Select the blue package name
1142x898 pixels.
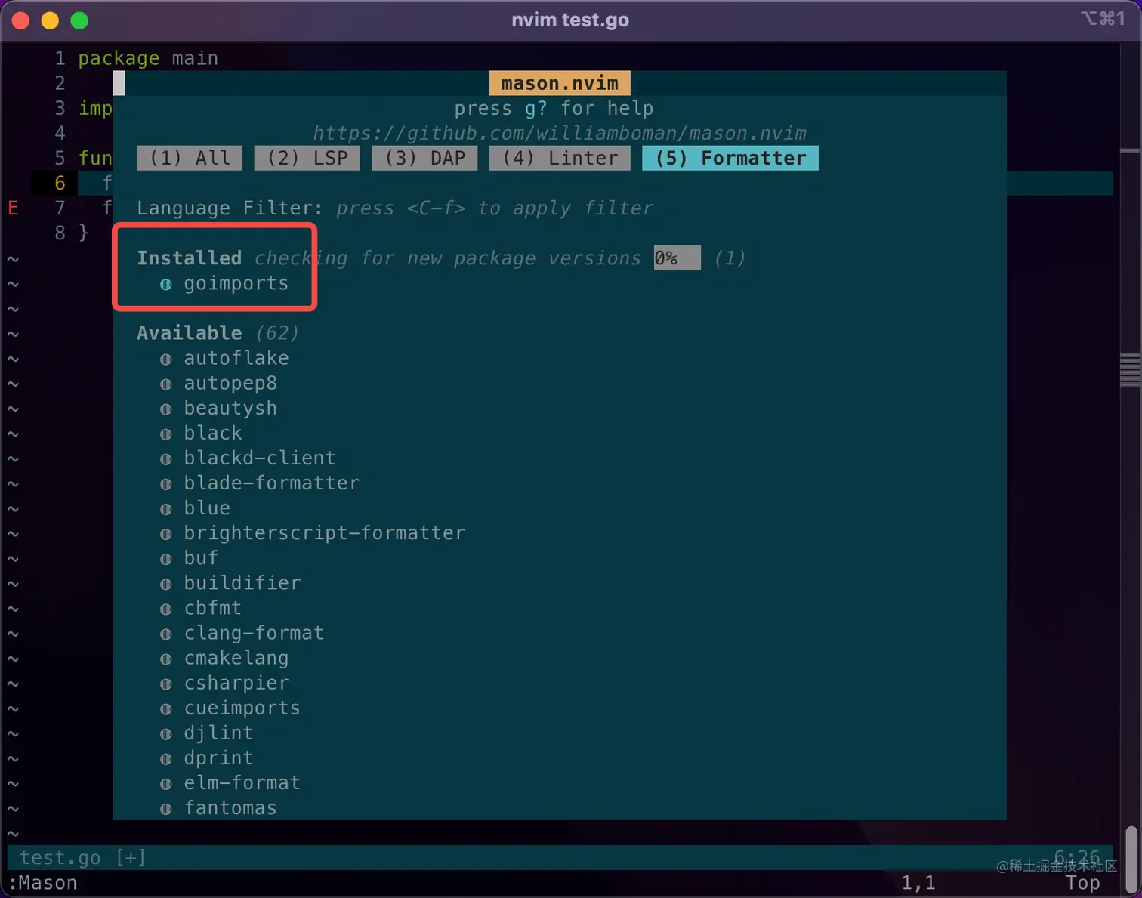(207, 508)
